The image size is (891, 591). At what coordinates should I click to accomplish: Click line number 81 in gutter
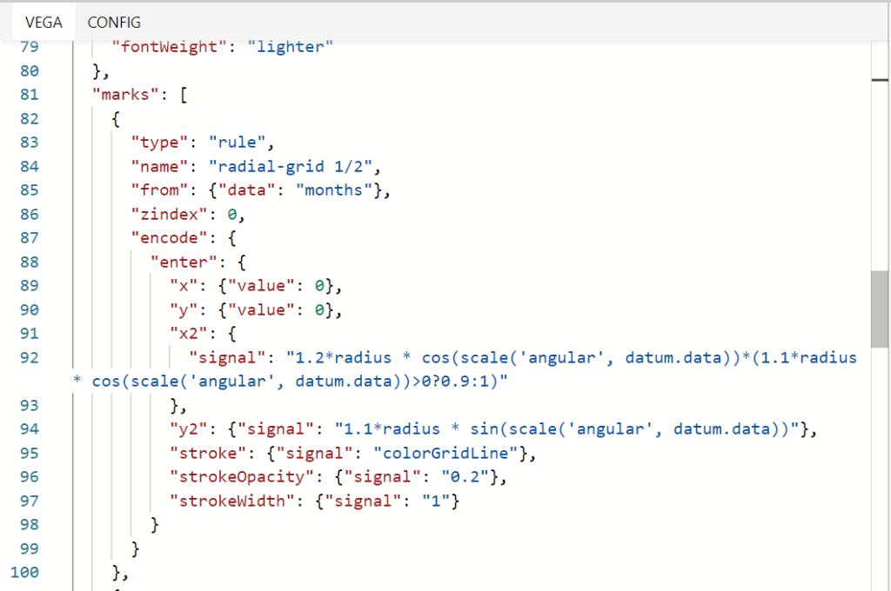tap(28, 95)
